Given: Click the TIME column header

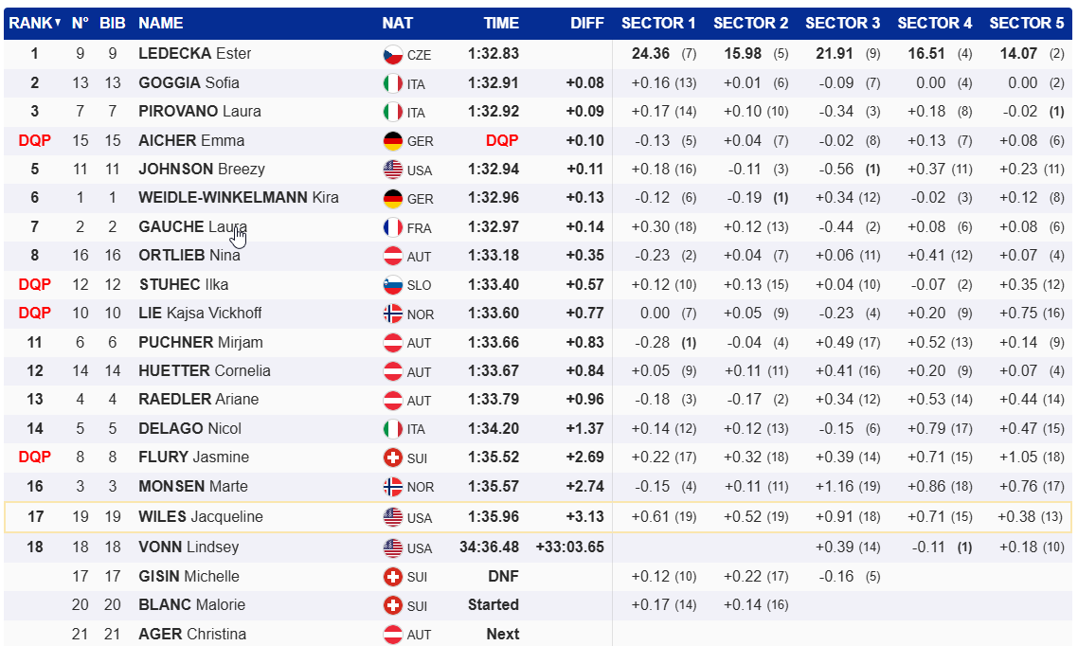Looking at the screenshot, I should [x=501, y=23].
